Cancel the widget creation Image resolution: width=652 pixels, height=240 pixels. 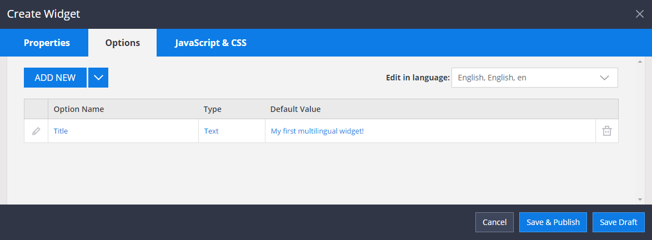[x=494, y=222]
